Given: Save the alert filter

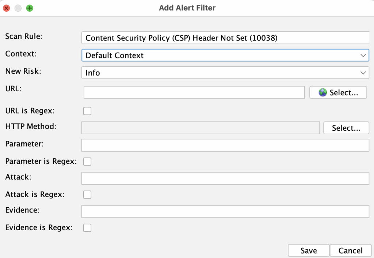Looking at the screenshot, I should click(308, 250).
